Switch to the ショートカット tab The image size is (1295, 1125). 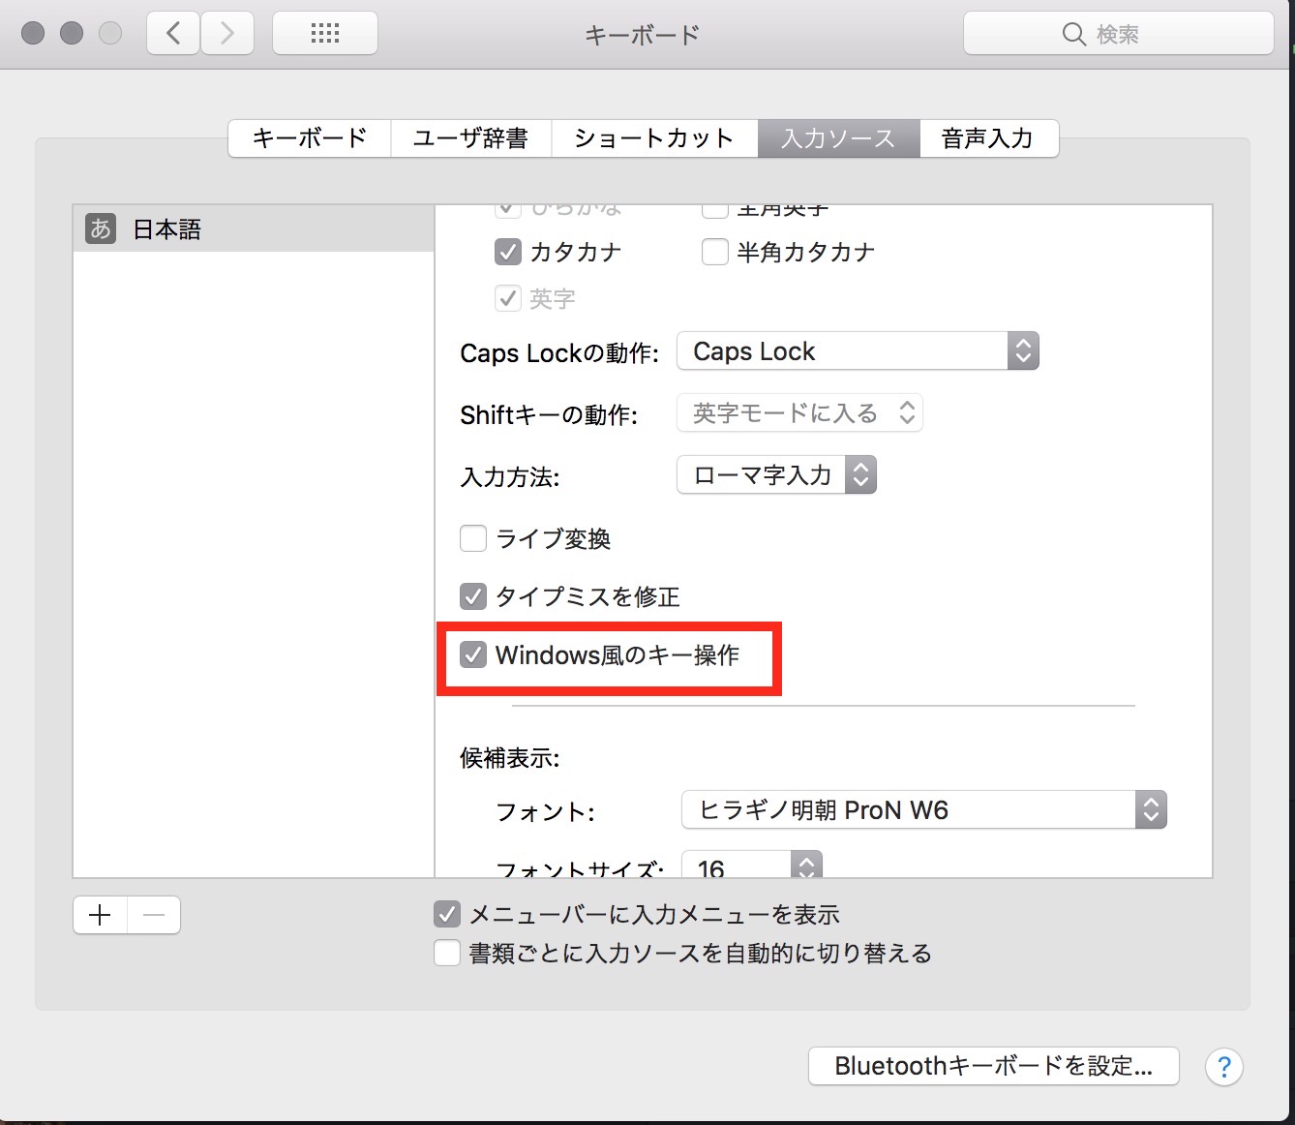tap(654, 138)
